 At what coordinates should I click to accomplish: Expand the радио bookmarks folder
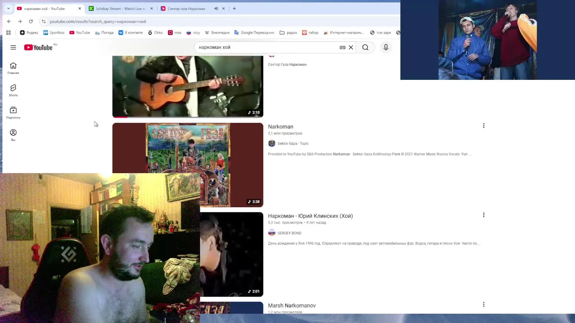click(288, 32)
